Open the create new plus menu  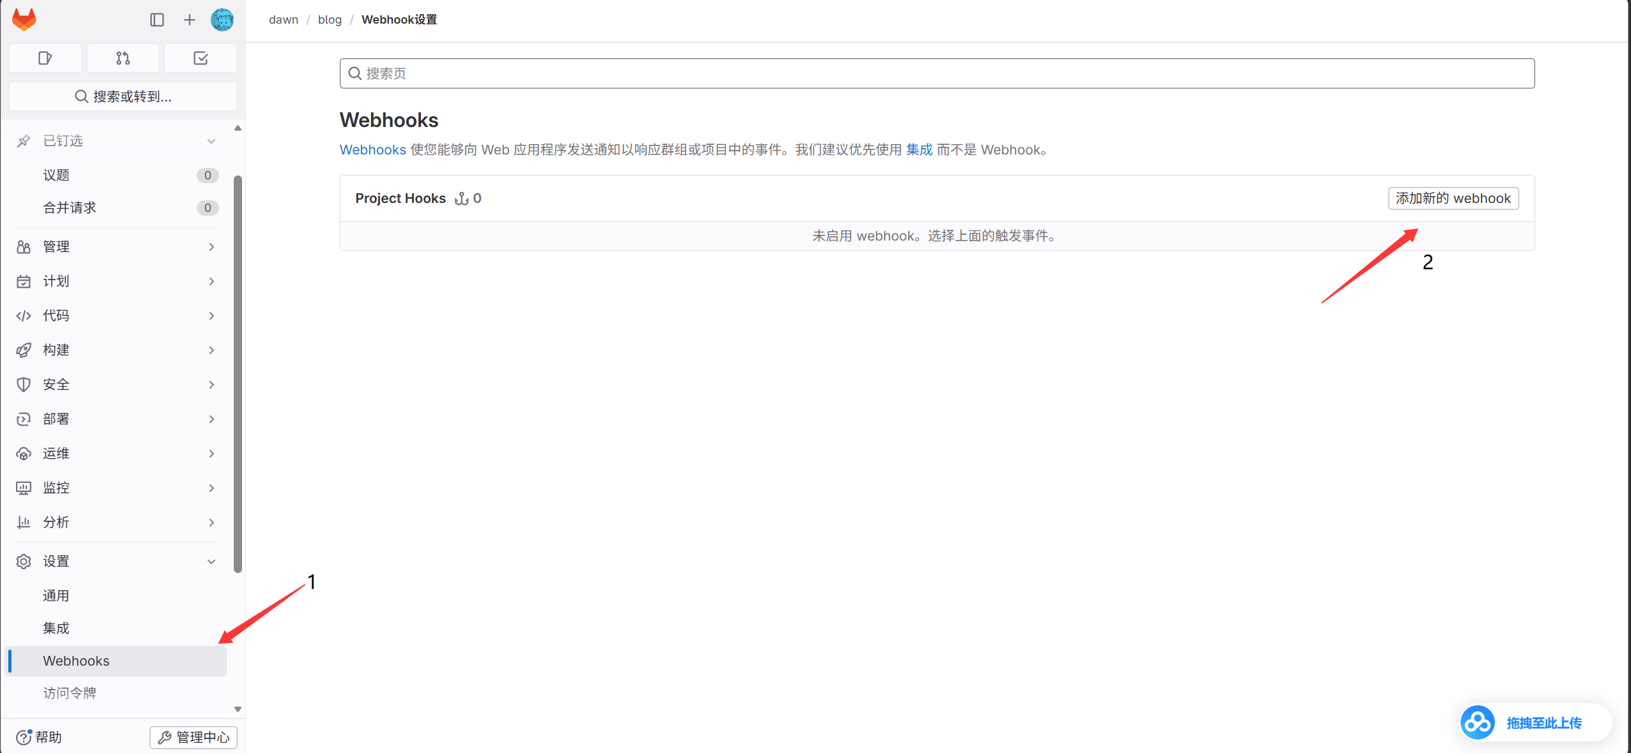(x=190, y=20)
